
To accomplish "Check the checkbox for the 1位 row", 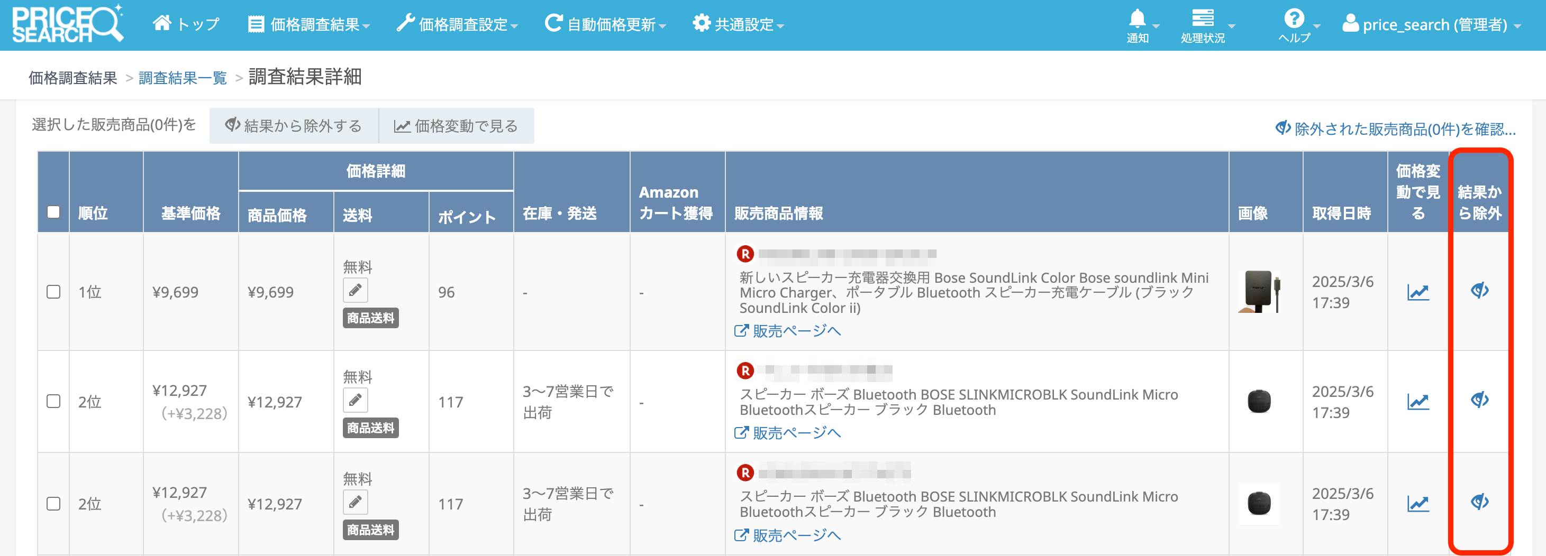I will (x=53, y=292).
